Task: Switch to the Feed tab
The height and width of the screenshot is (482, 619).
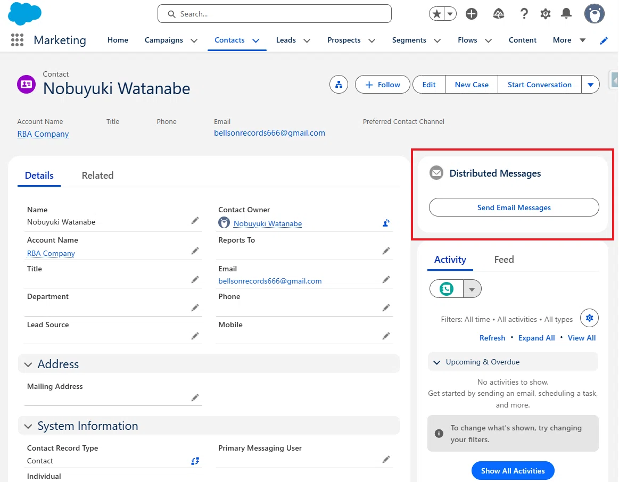Action: pyautogui.click(x=504, y=260)
